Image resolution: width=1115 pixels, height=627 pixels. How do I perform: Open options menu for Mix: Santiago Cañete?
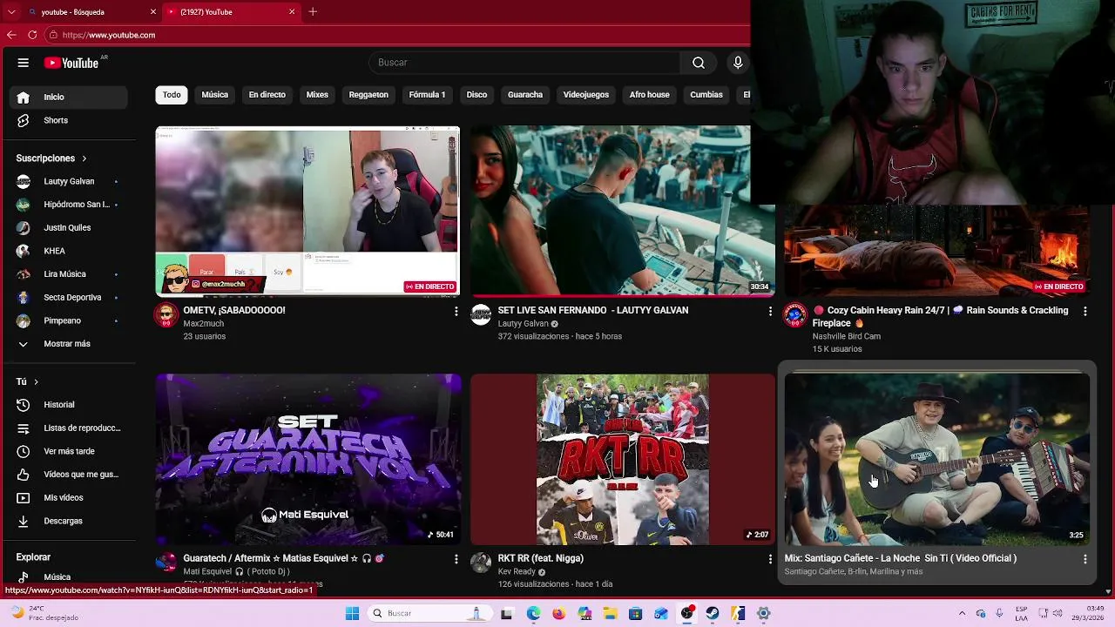point(1085,559)
